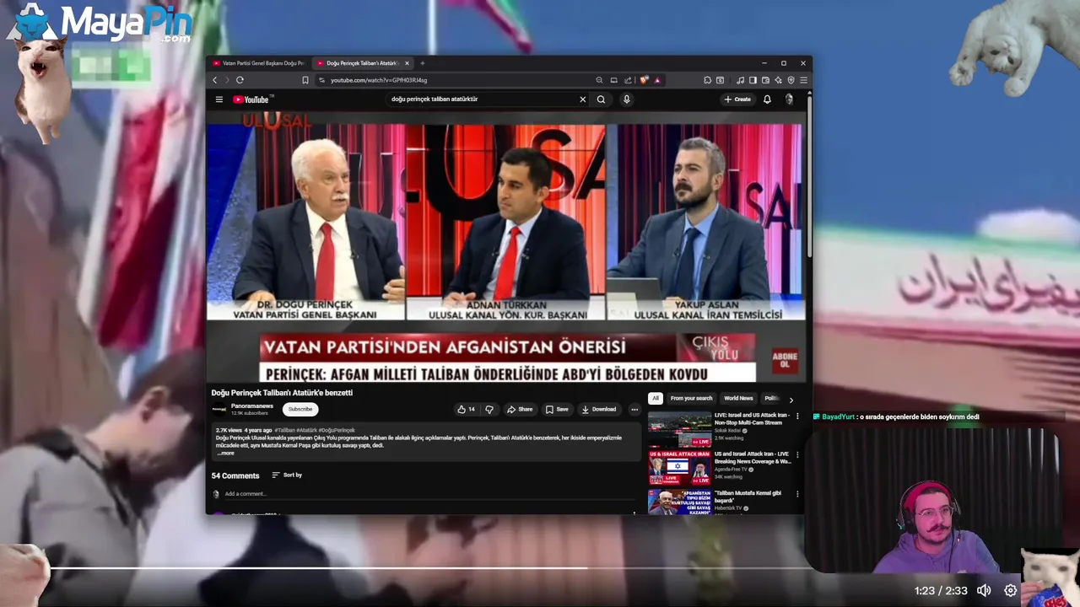The width and height of the screenshot is (1080, 607).
Task: Save the video to a playlist
Action: [x=557, y=410]
